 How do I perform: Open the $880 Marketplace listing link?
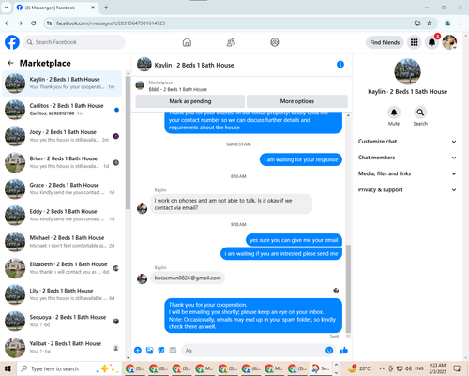177,89
